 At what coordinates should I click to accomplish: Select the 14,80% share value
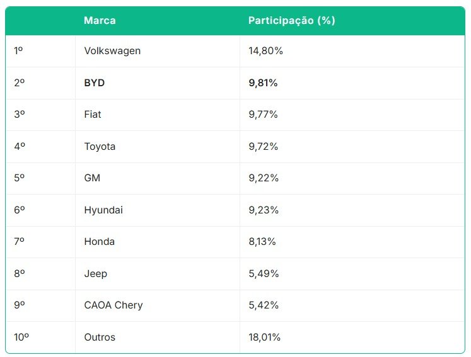265,51
